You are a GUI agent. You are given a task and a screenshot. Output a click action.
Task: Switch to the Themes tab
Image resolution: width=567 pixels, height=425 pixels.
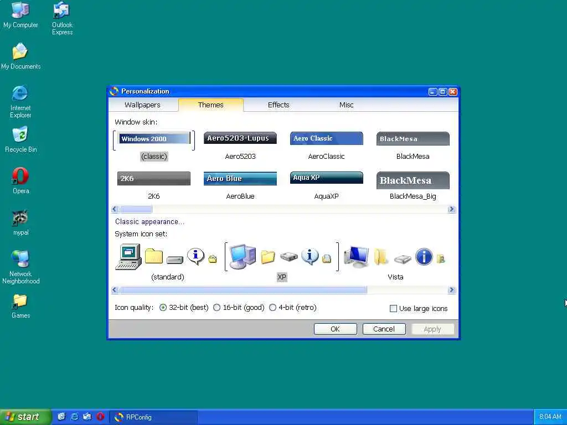click(211, 105)
